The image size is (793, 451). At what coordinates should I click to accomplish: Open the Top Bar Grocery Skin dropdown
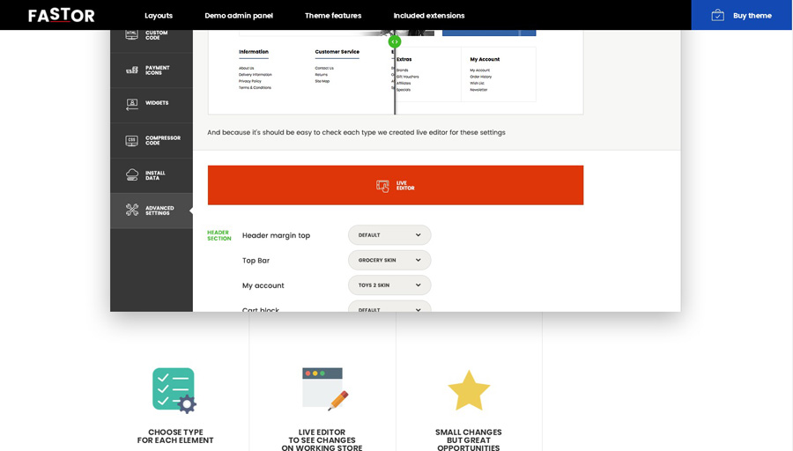(389, 260)
